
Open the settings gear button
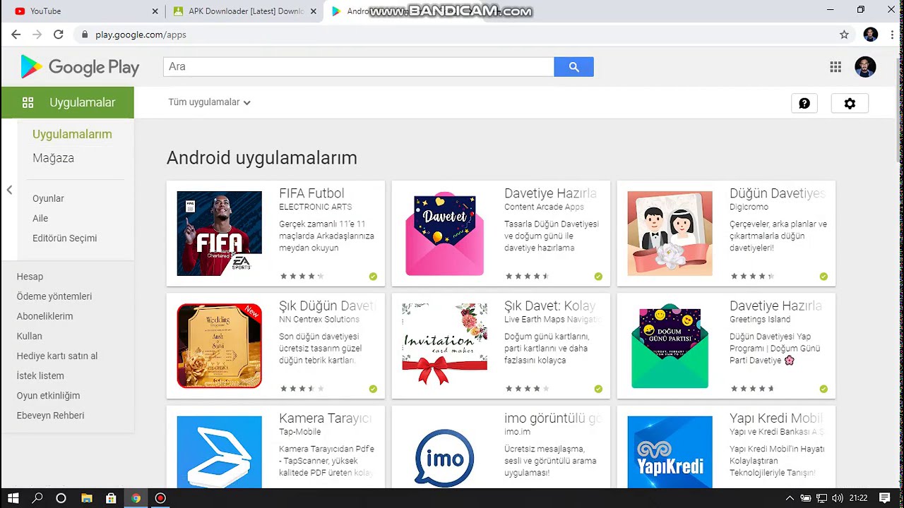coord(850,103)
